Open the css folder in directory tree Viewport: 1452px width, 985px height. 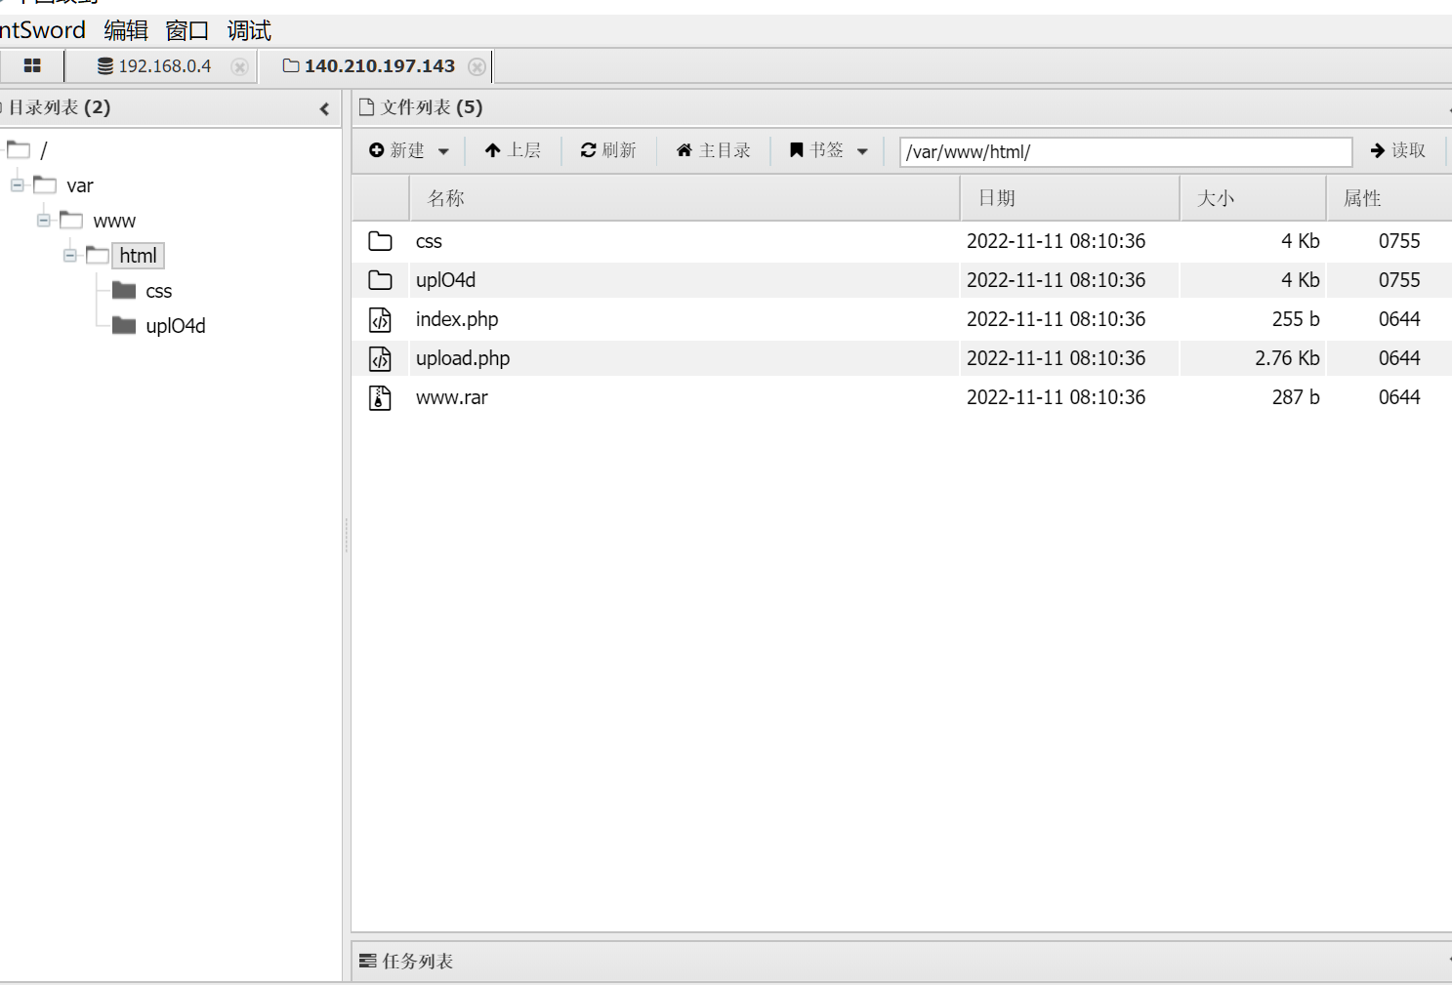click(x=157, y=291)
